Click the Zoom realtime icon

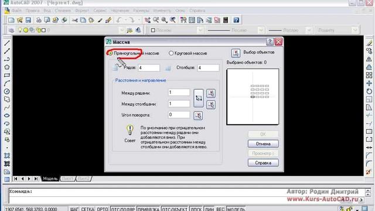coord(156,20)
